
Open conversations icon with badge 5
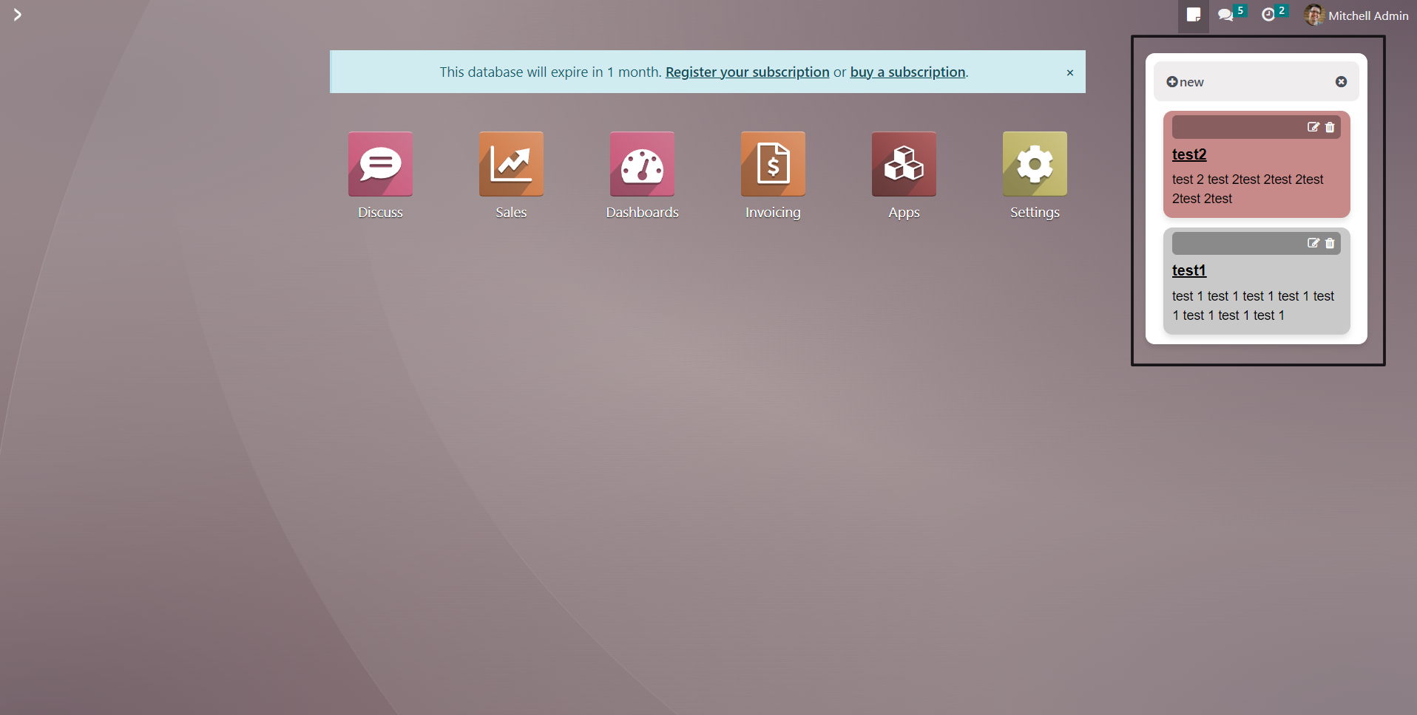point(1231,15)
